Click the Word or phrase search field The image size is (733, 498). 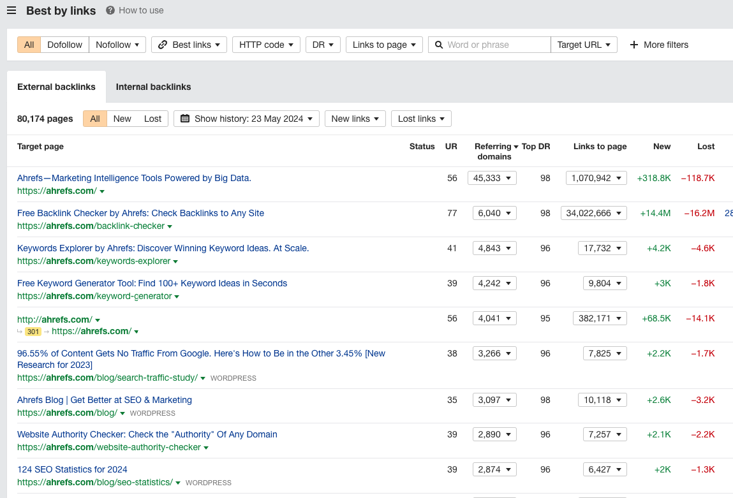tap(496, 45)
